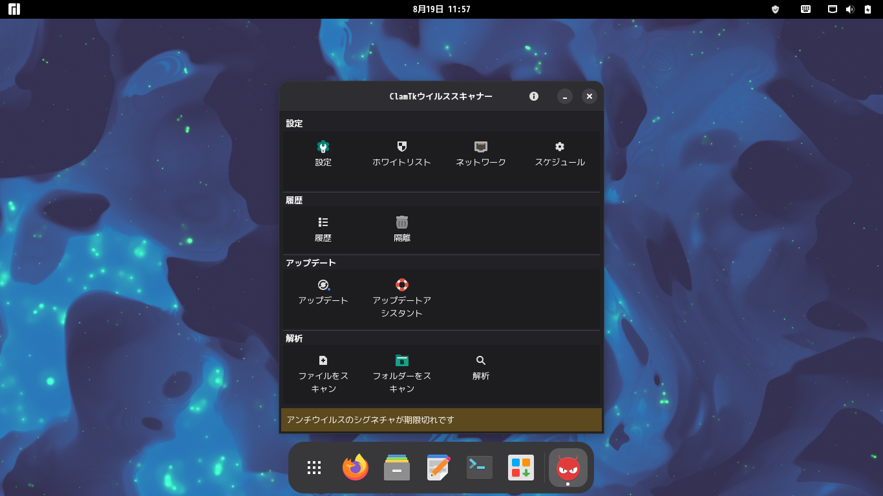Image resolution: width=883 pixels, height=496 pixels.
Task: Close the ClamTk virus scanner window
Action: 589,96
